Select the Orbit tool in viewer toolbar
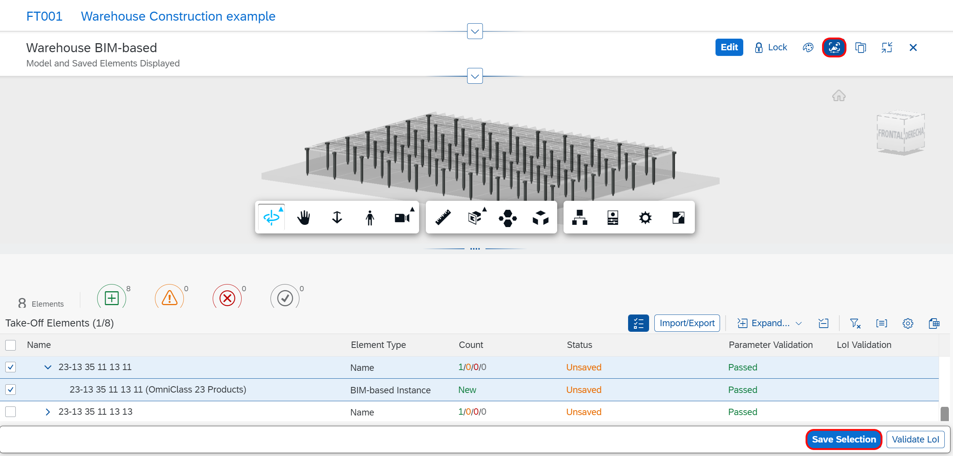953x456 pixels. coord(272,217)
